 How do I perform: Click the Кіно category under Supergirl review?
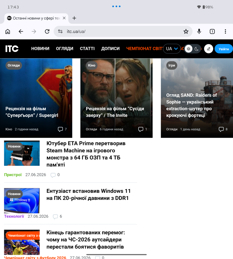(x=9, y=129)
